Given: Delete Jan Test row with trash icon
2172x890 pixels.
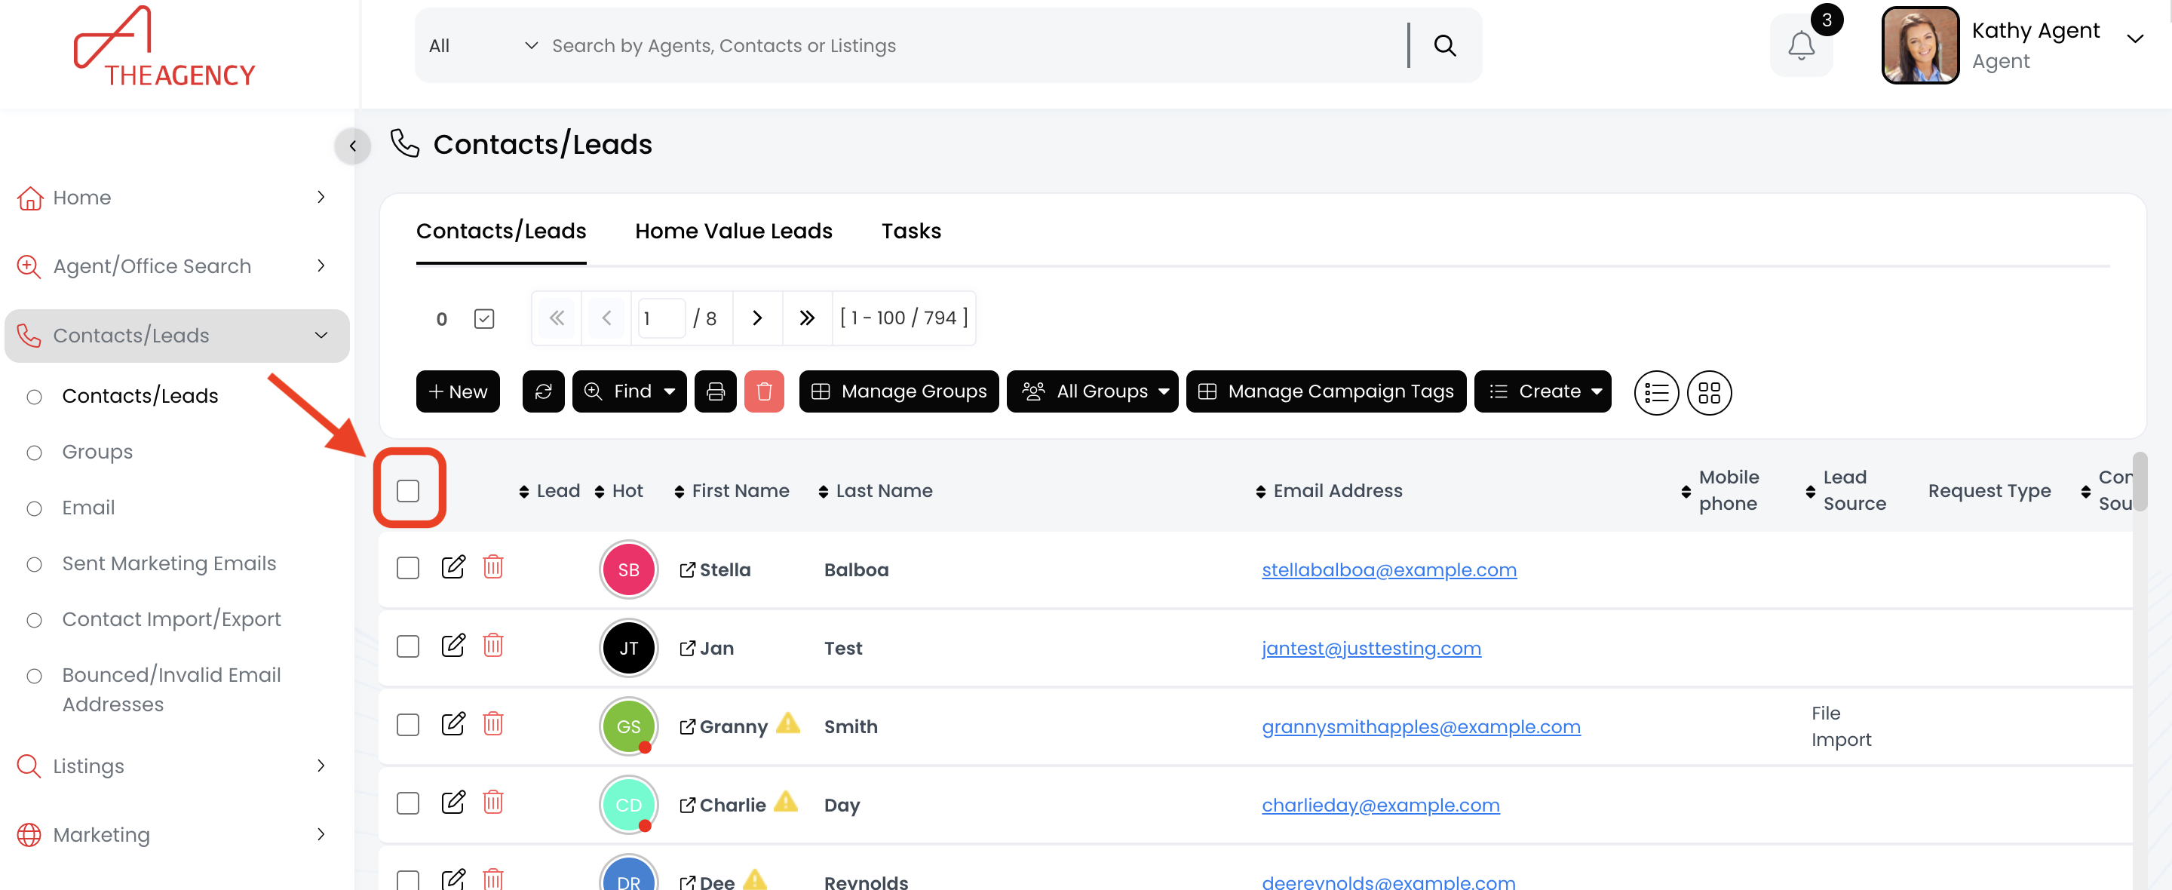Looking at the screenshot, I should coord(492,646).
